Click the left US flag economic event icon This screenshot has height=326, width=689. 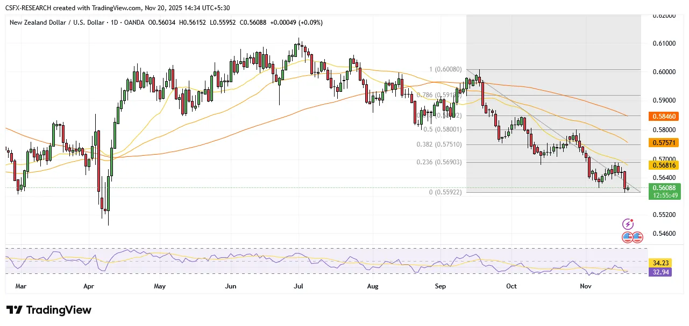pos(628,237)
